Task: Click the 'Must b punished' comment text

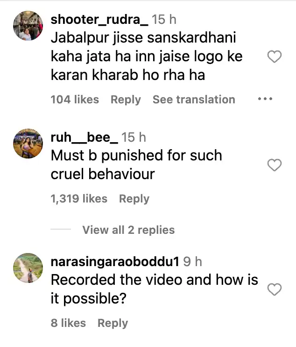Action: click(136, 165)
